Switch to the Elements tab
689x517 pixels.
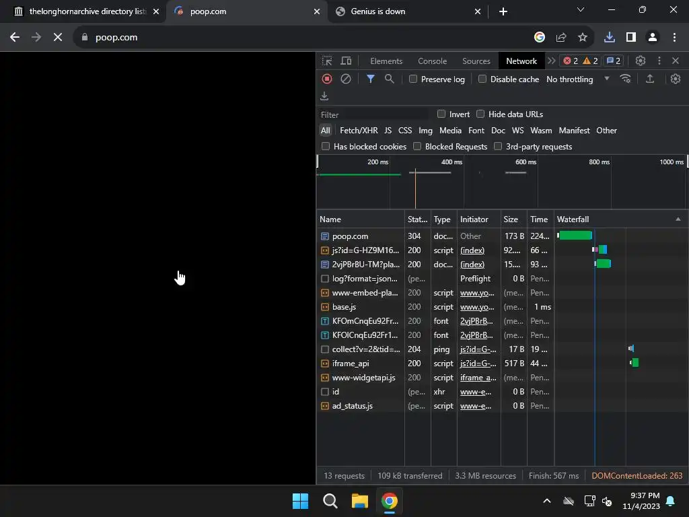click(x=386, y=61)
